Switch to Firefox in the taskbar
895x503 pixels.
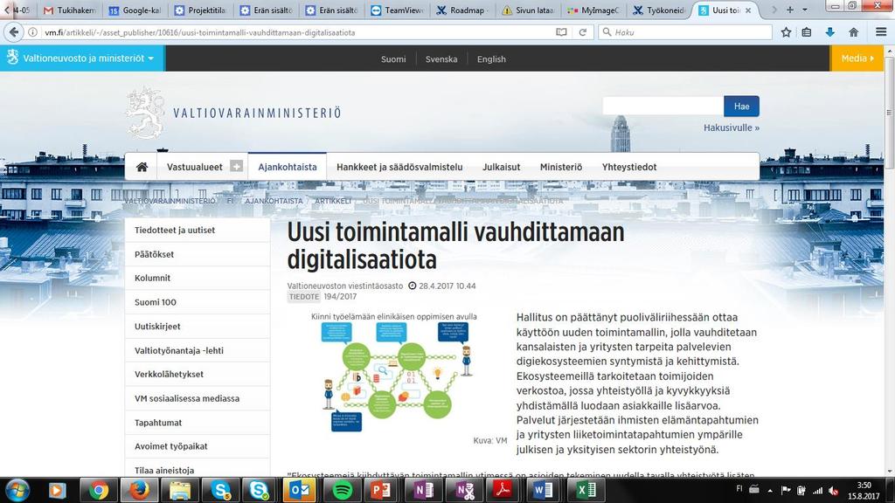point(139,491)
